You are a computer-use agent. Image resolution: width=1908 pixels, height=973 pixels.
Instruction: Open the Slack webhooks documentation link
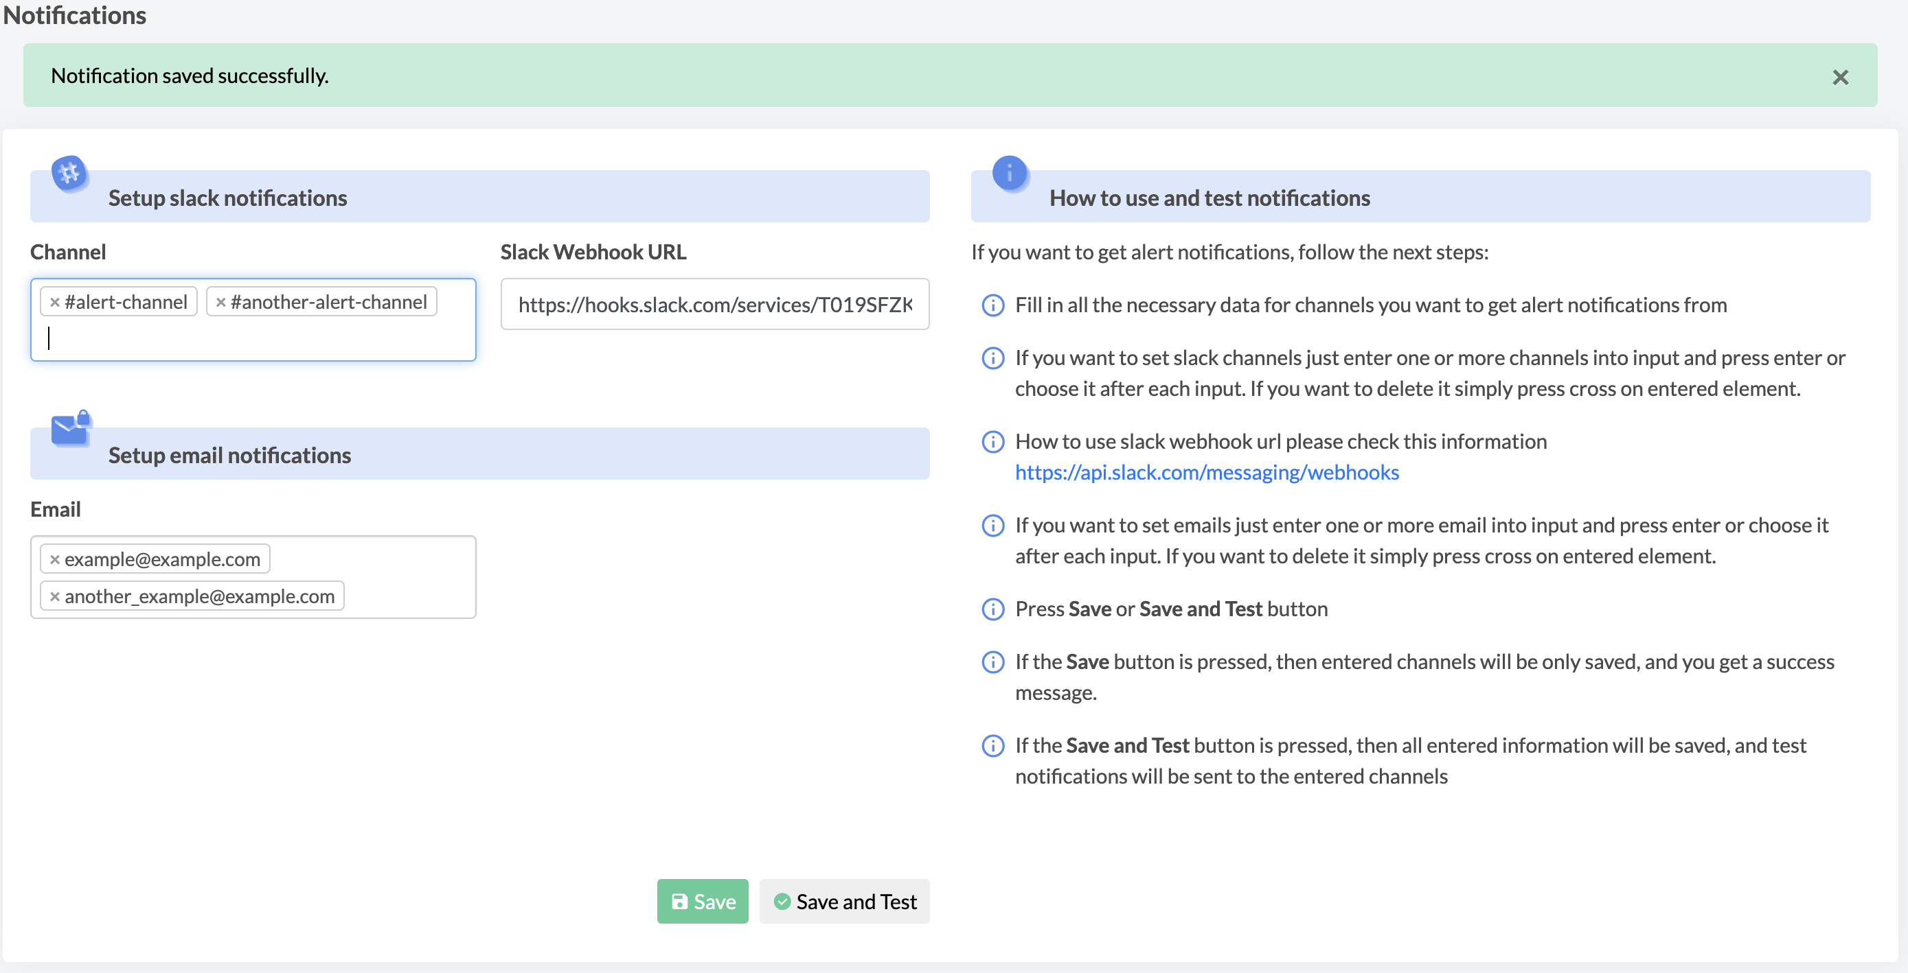tap(1207, 472)
